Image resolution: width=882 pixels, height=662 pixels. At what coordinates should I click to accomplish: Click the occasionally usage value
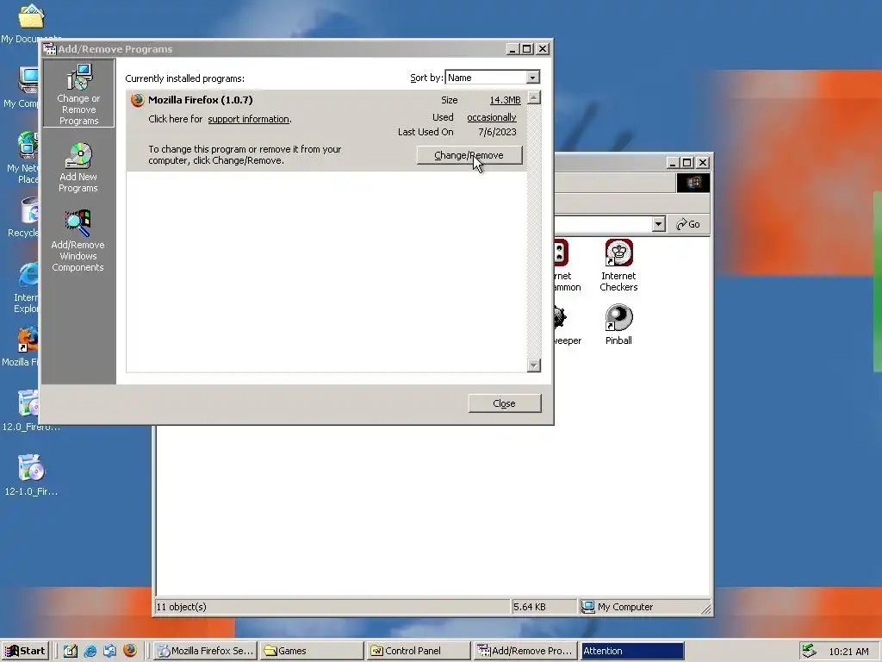pos(492,117)
